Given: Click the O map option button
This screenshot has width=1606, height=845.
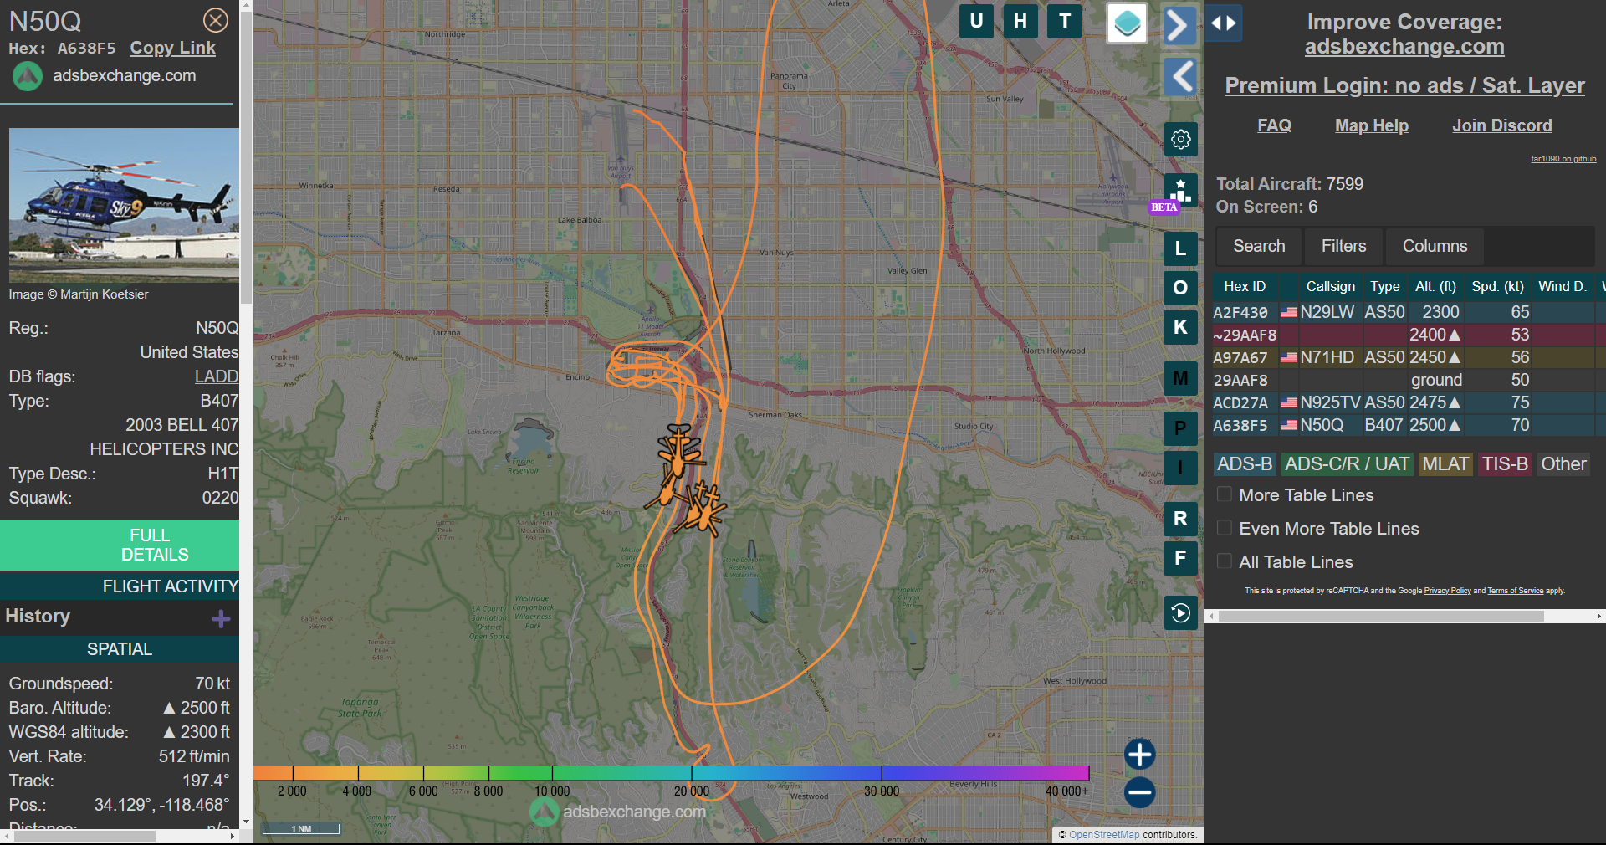Looking at the screenshot, I should point(1180,288).
